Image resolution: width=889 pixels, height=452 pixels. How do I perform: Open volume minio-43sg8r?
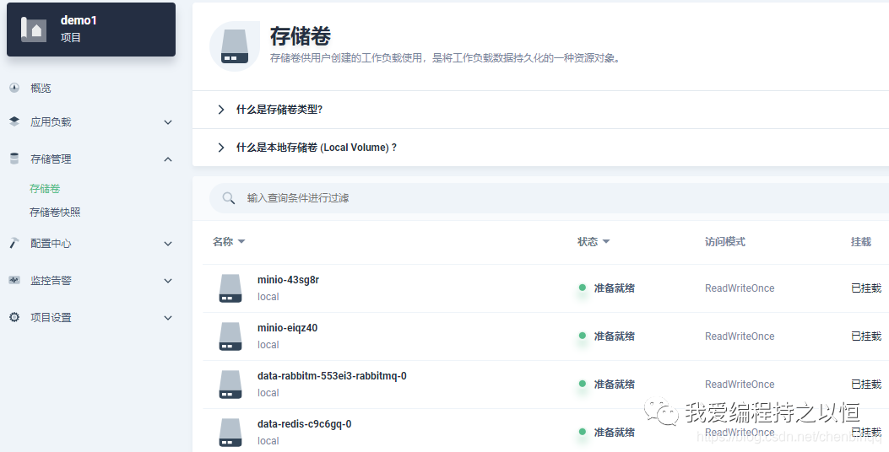pos(288,280)
